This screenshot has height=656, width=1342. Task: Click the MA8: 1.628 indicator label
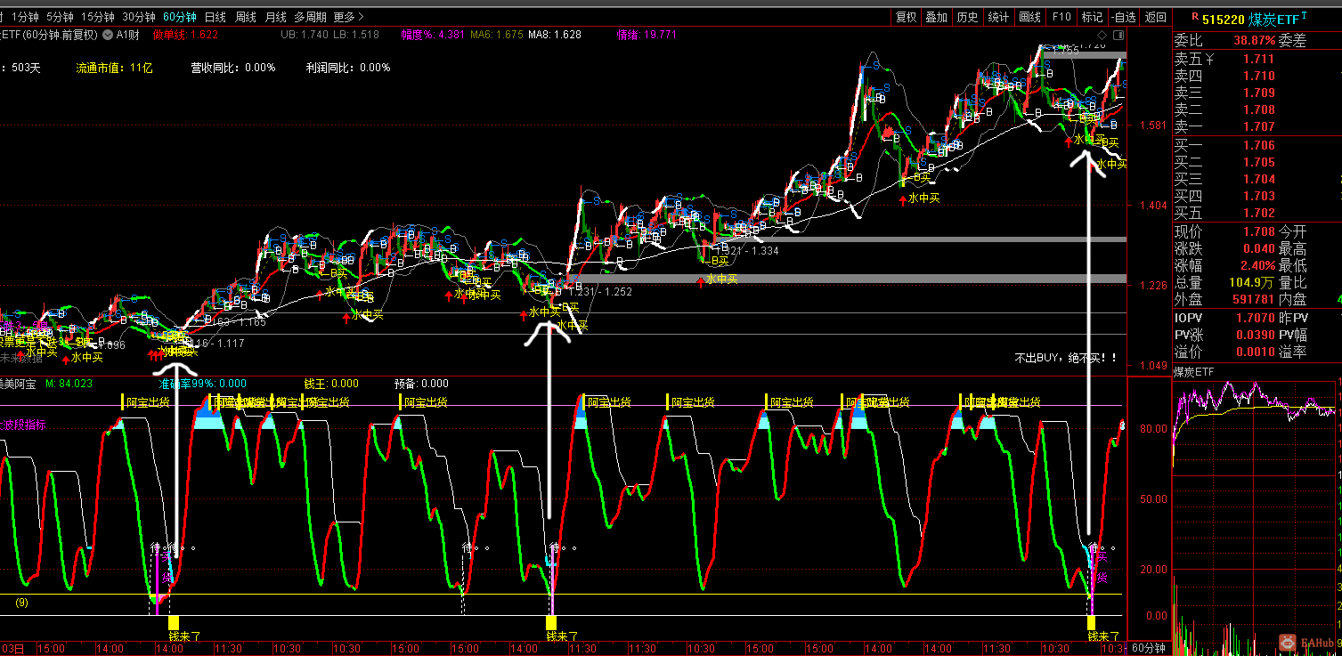click(554, 35)
